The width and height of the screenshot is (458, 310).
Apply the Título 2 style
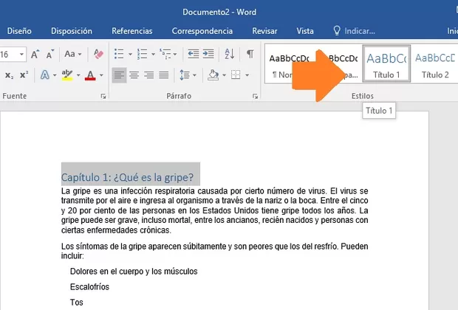click(435, 63)
